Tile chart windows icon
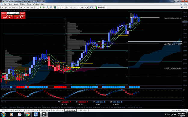 coord(55,7)
